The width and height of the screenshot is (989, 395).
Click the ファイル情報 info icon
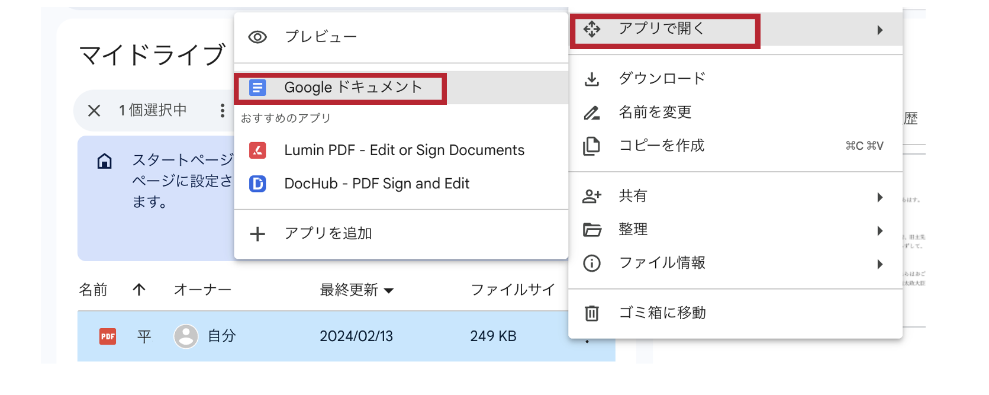click(592, 263)
